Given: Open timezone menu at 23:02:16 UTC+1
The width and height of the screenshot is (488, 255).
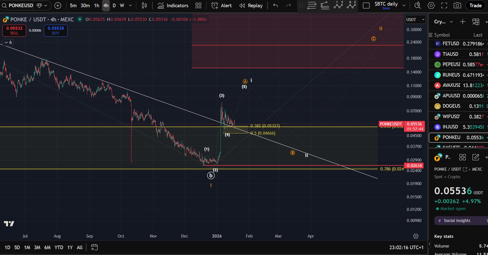Looking at the screenshot, I should 406,248.
